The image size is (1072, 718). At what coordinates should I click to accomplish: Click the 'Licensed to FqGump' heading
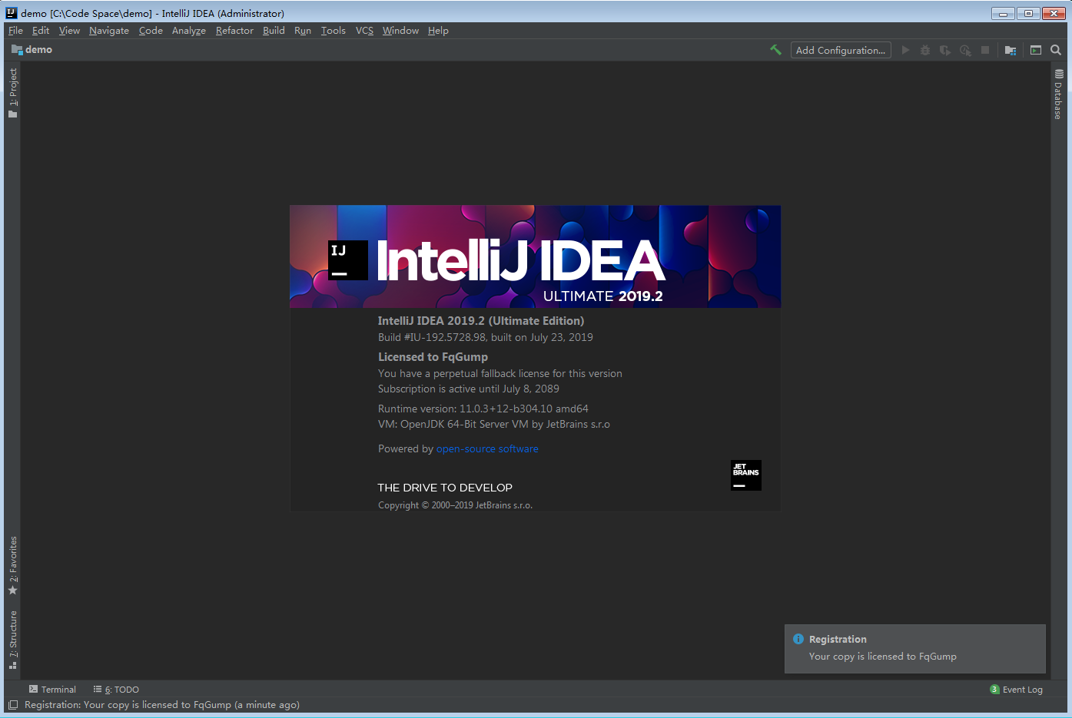pyautogui.click(x=433, y=357)
